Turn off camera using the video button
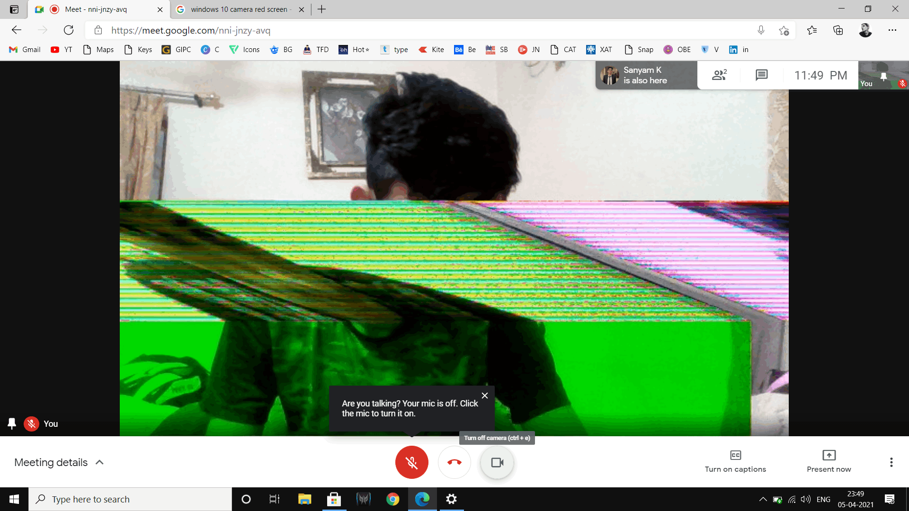Viewport: 909px width, 511px height. [497, 462]
